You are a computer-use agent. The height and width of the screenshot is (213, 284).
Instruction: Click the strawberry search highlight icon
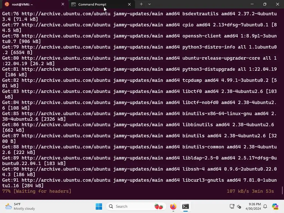pyautogui.click(x=159, y=206)
